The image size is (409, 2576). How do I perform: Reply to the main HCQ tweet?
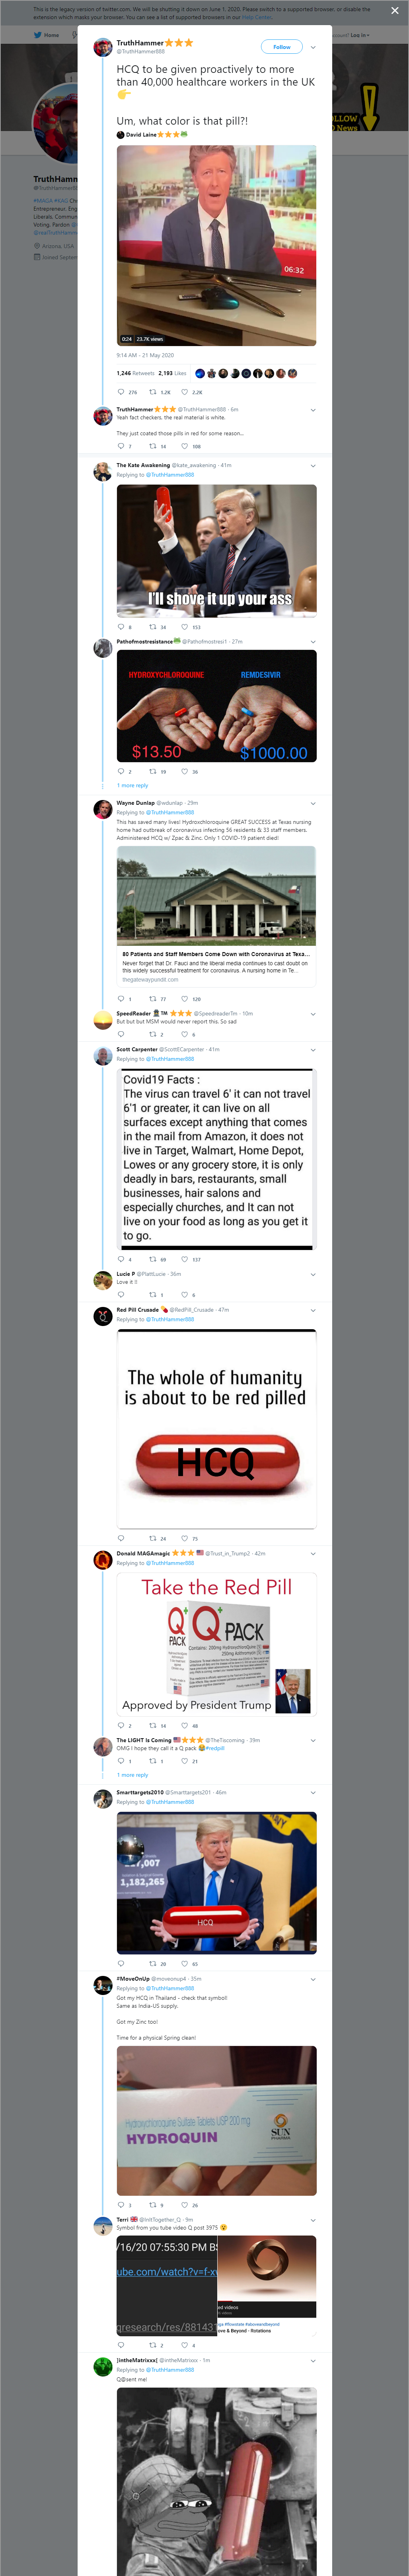click(121, 392)
